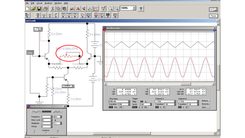Open the zoom percentage dropdown
The width and height of the screenshot is (245, 138).
(134, 8)
